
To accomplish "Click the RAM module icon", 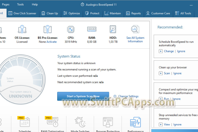I will [92, 29].
